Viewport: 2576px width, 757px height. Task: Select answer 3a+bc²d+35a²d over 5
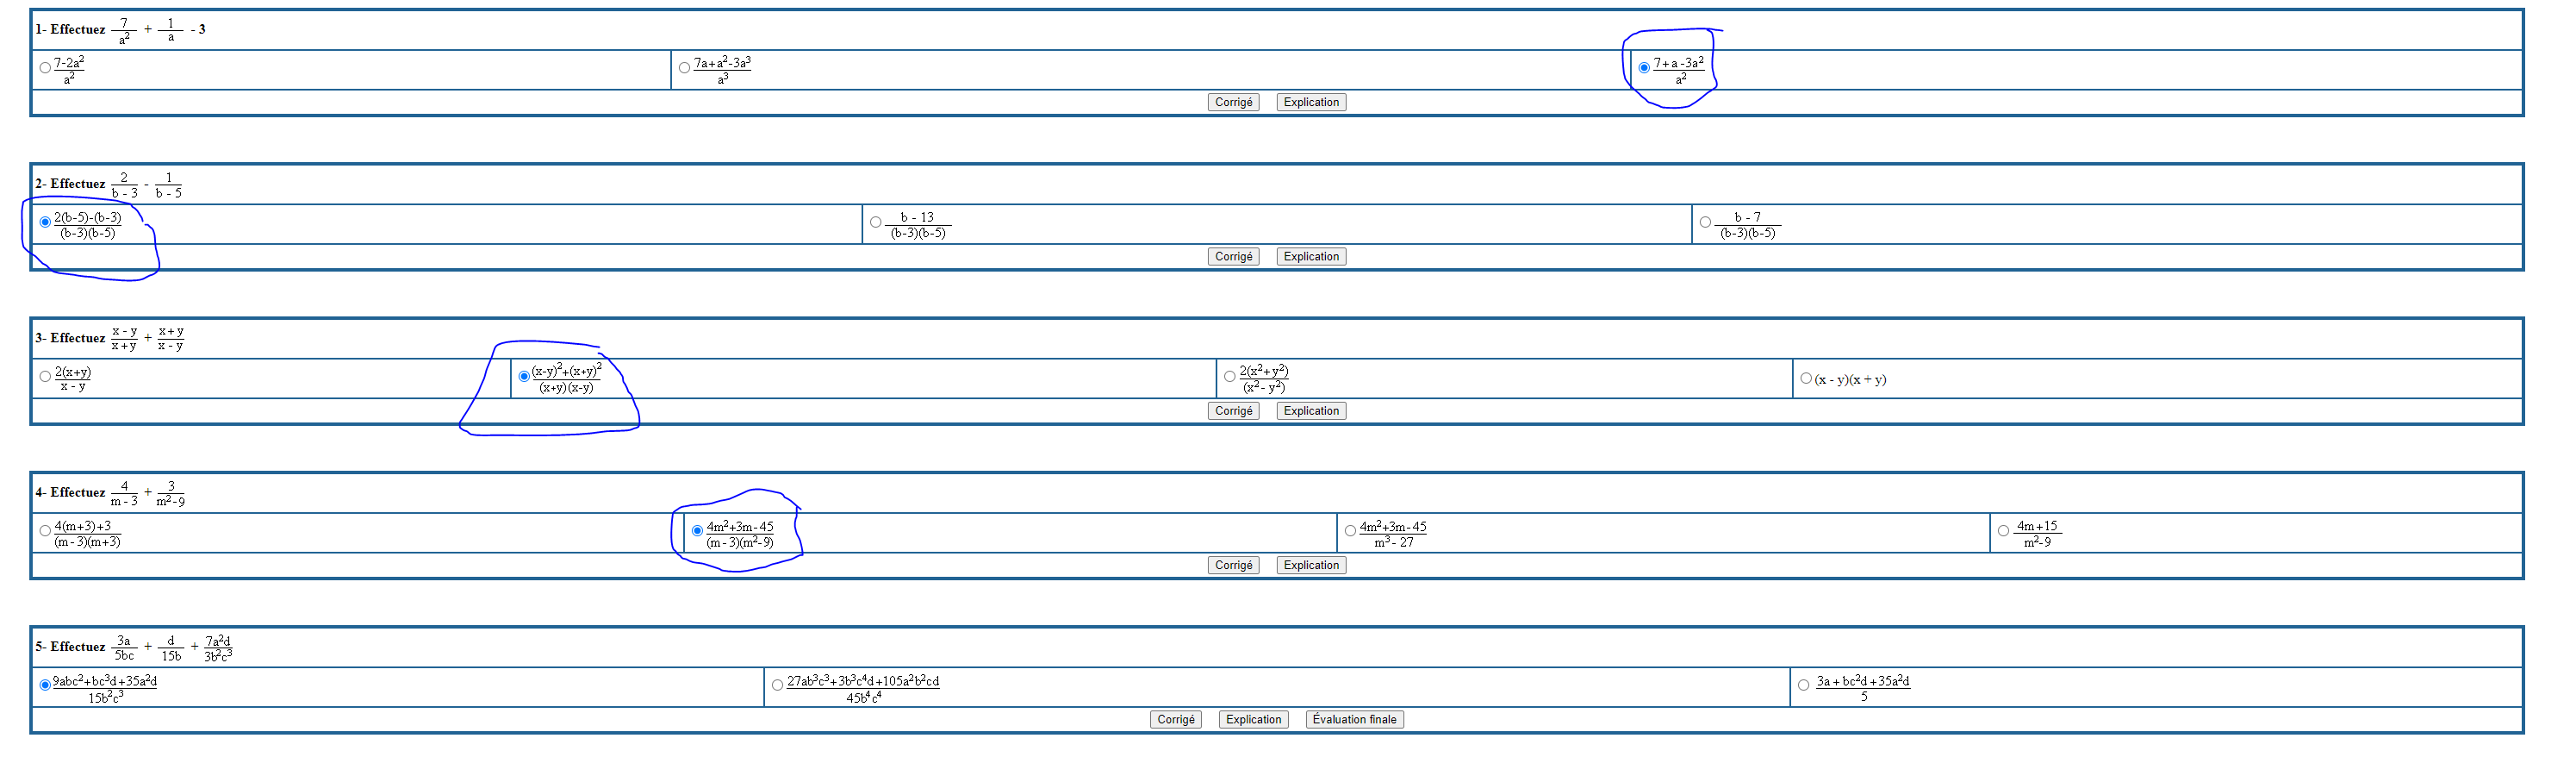pyautogui.click(x=1804, y=685)
